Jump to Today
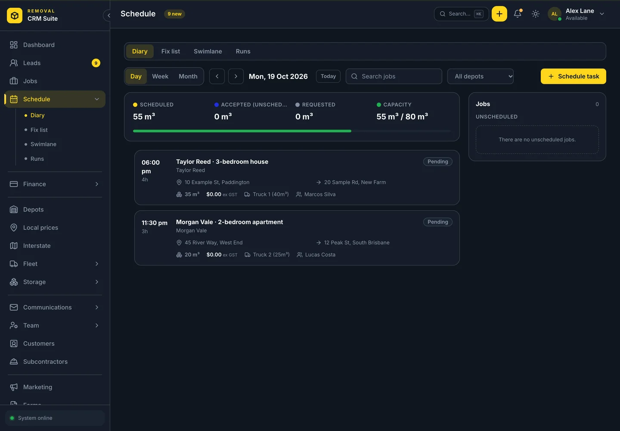Screen dimensions: 620x431 tap(329, 76)
